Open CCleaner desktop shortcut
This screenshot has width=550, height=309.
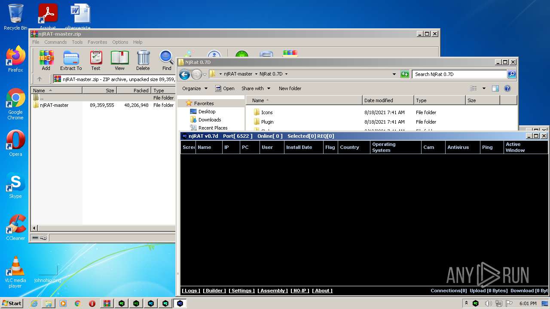click(x=15, y=227)
